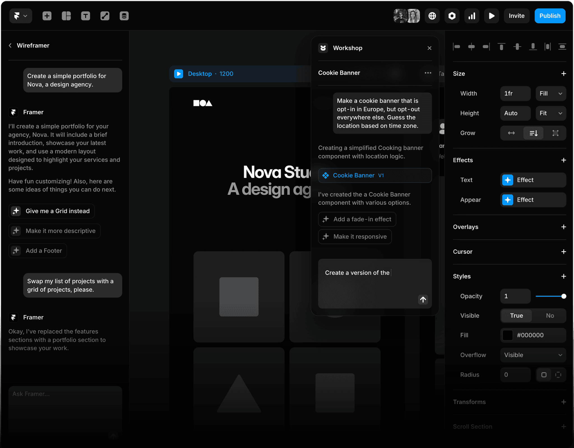Image resolution: width=574 pixels, height=448 pixels.
Task: Distribute vertically icon
Action: (x=562, y=47)
